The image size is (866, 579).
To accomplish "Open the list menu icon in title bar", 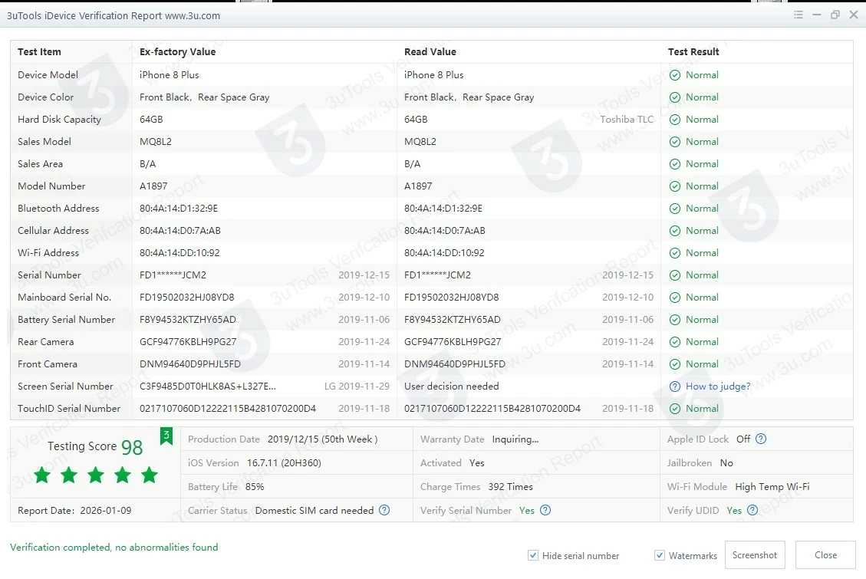I will [x=798, y=15].
